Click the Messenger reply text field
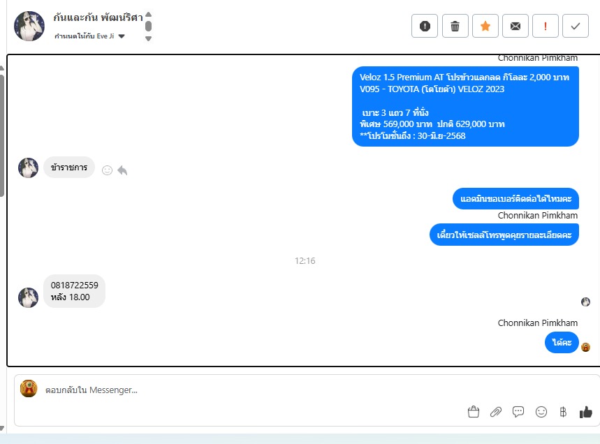600x444 pixels. [253, 390]
